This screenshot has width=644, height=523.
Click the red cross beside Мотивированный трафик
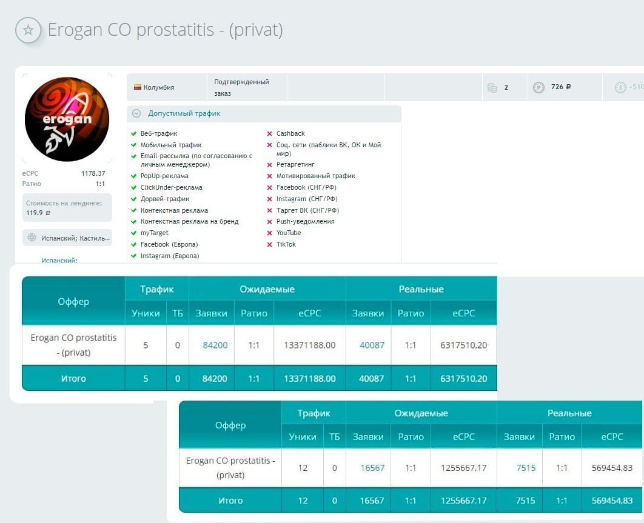click(x=269, y=176)
